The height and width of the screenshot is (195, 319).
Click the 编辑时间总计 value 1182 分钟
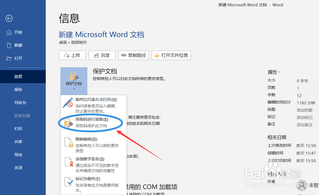pos(306,103)
